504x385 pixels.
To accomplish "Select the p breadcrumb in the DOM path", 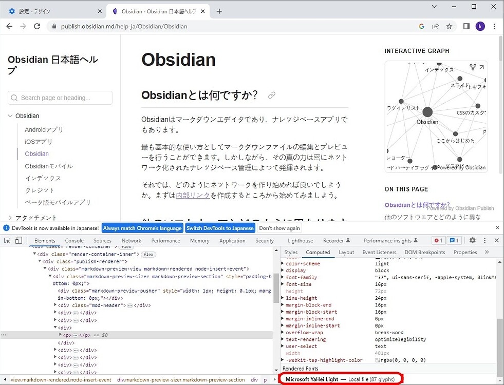I will point(265,379).
